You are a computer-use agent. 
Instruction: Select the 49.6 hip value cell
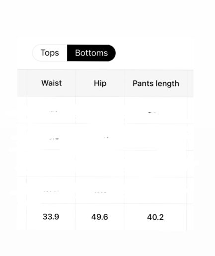point(100,217)
